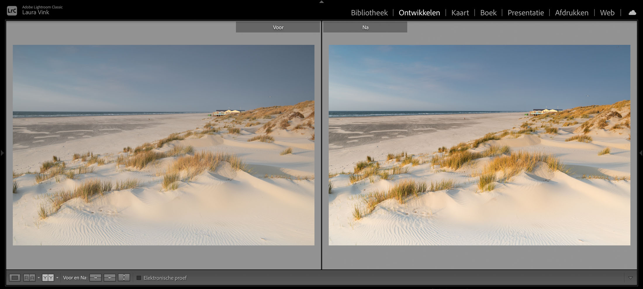Screen dimensions: 643x289
Task: Enable the Elektronische proef checkbox
Action: (x=139, y=278)
